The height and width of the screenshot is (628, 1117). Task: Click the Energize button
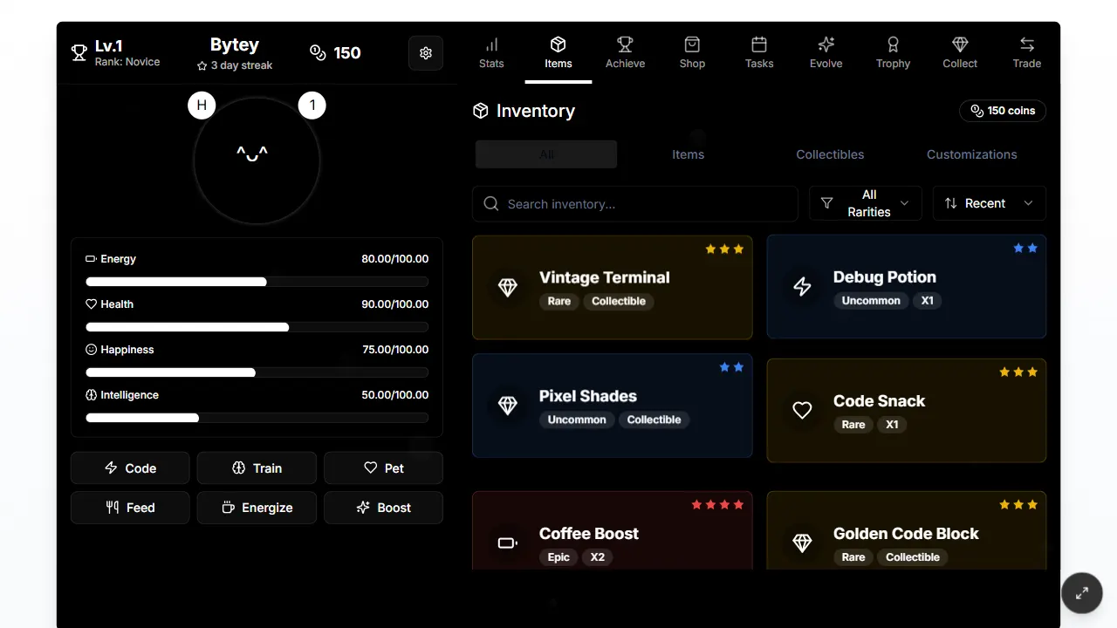click(x=257, y=508)
